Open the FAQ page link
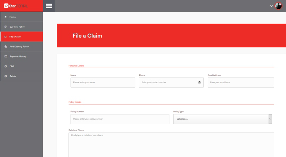This screenshot has height=157, width=286. tap(12, 66)
